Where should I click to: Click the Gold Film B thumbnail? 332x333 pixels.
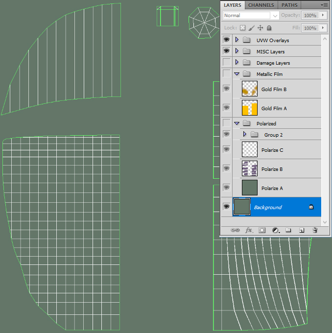(x=250, y=89)
